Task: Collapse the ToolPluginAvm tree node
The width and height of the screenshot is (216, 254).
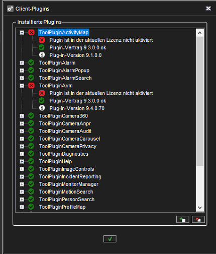Action: click(x=22, y=86)
